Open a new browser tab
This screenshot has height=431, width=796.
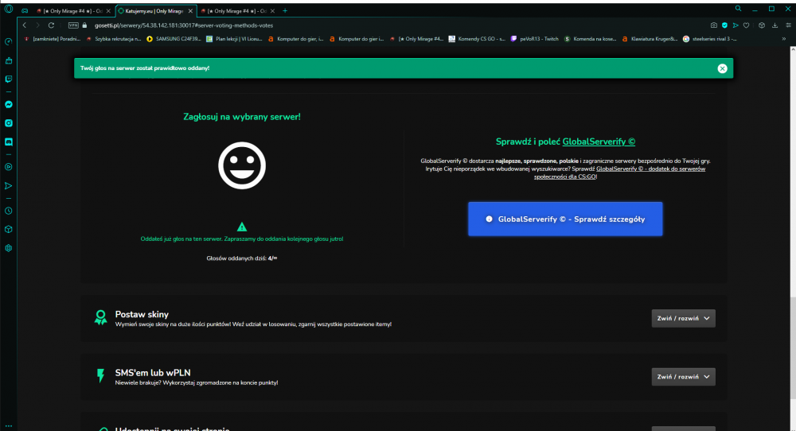coord(285,10)
